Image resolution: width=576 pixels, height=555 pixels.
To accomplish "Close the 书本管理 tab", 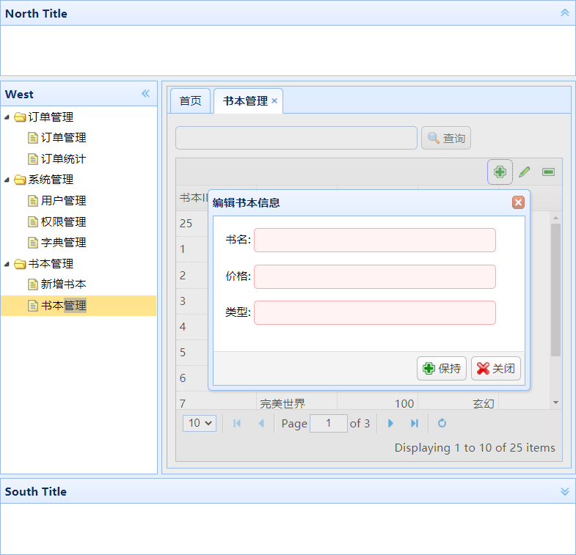I will 274,100.
